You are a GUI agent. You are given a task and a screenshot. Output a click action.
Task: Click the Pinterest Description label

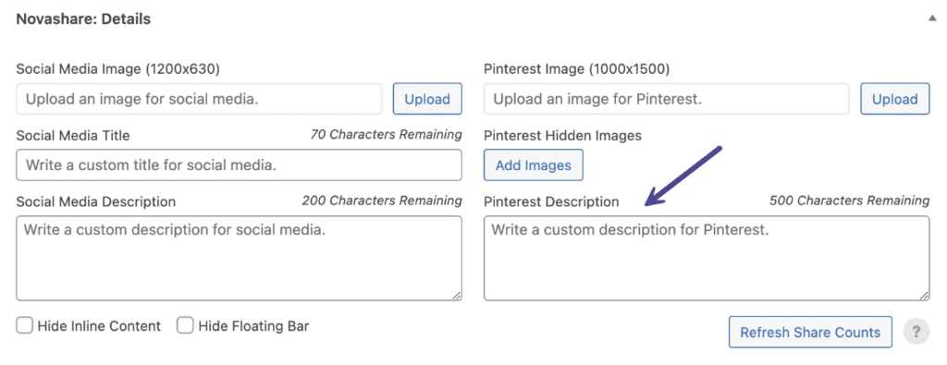551,201
